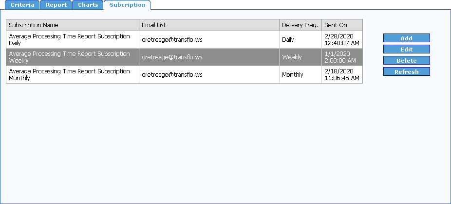Image resolution: width=451 pixels, height=204 pixels.
Task: Select the Monthly subscription name cell
Action: pyautogui.click(x=73, y=75)
